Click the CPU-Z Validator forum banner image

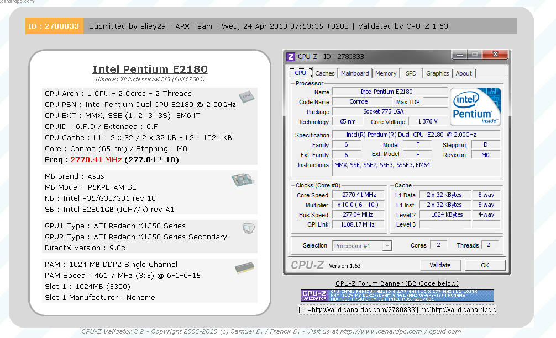point(397,296)
